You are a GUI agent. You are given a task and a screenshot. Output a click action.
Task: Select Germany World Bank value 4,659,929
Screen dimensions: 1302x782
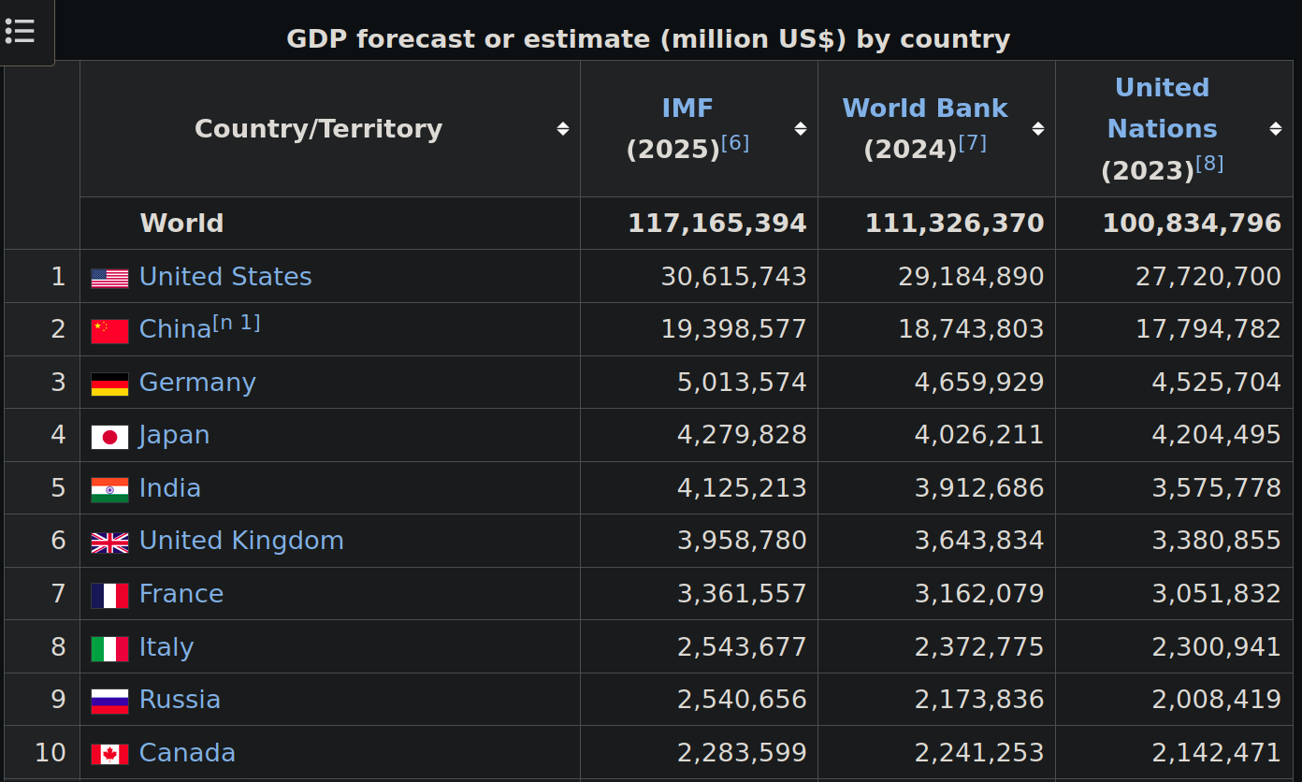pos(979,383)
